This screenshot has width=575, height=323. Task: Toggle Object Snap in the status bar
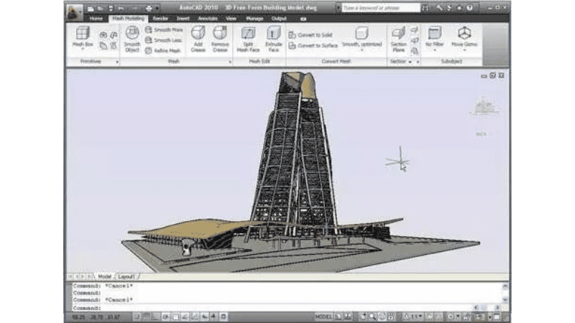175,317
